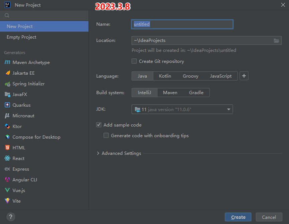The image size is (289, 224).
Task: Select the Ktor list entry
Action: pyautogui.click(x=44, y=126)
